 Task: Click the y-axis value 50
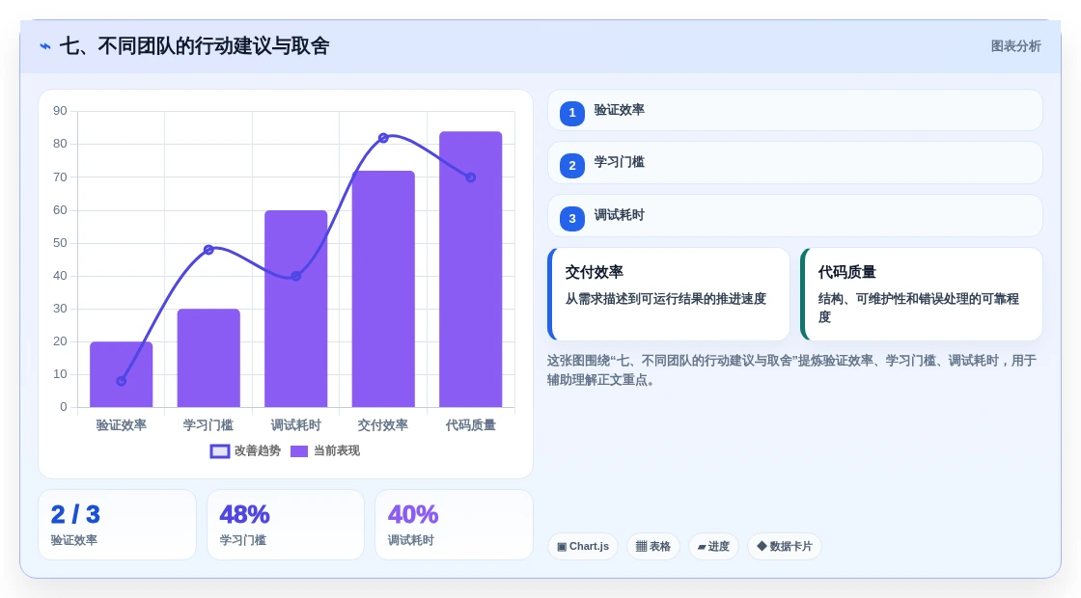60,242
